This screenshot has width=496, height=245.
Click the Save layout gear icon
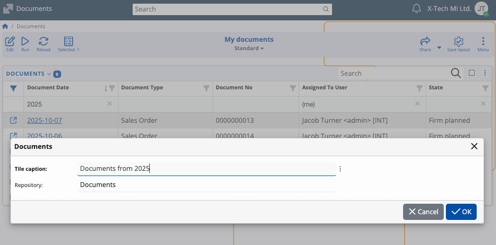click(458, 42)
